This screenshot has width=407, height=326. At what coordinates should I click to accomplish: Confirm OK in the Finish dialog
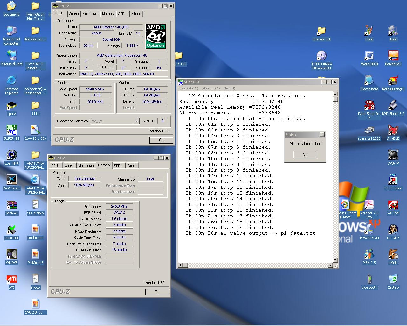[x=305, y=154]
